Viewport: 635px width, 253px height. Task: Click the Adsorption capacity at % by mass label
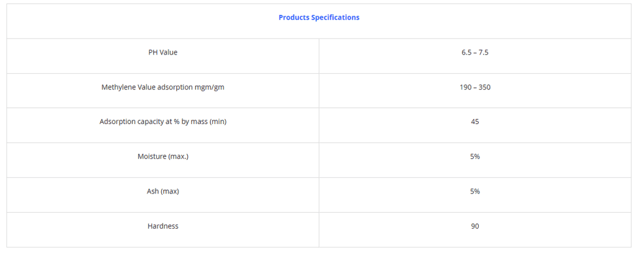click(162, 122)
